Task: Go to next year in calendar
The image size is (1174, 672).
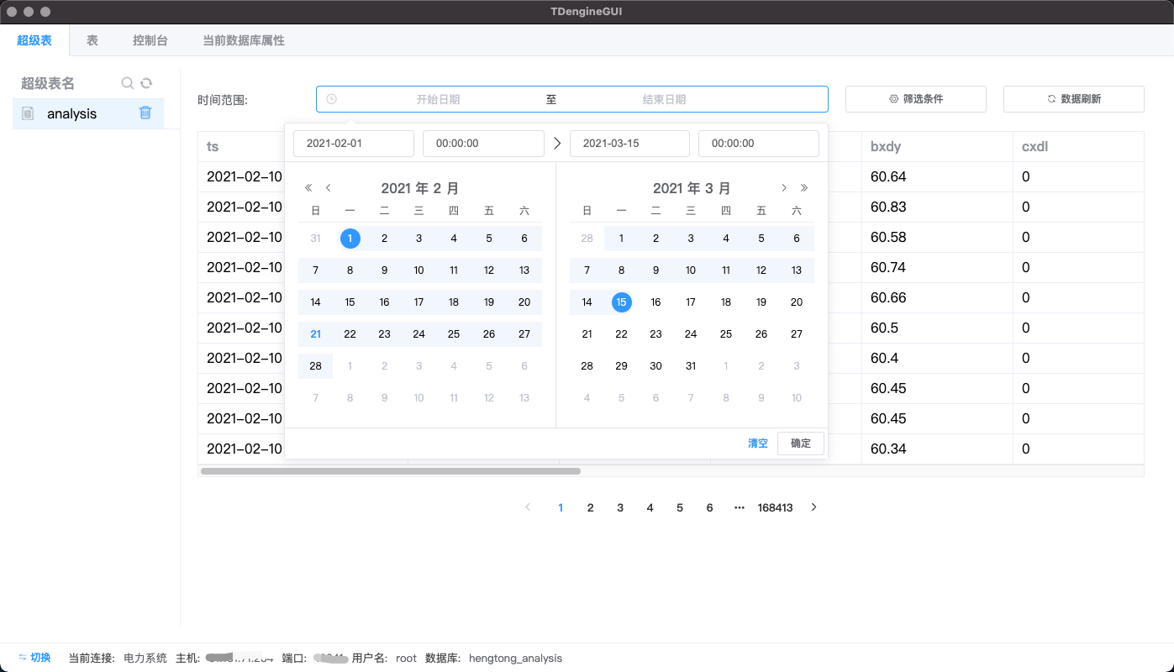Action: [804, 188]
